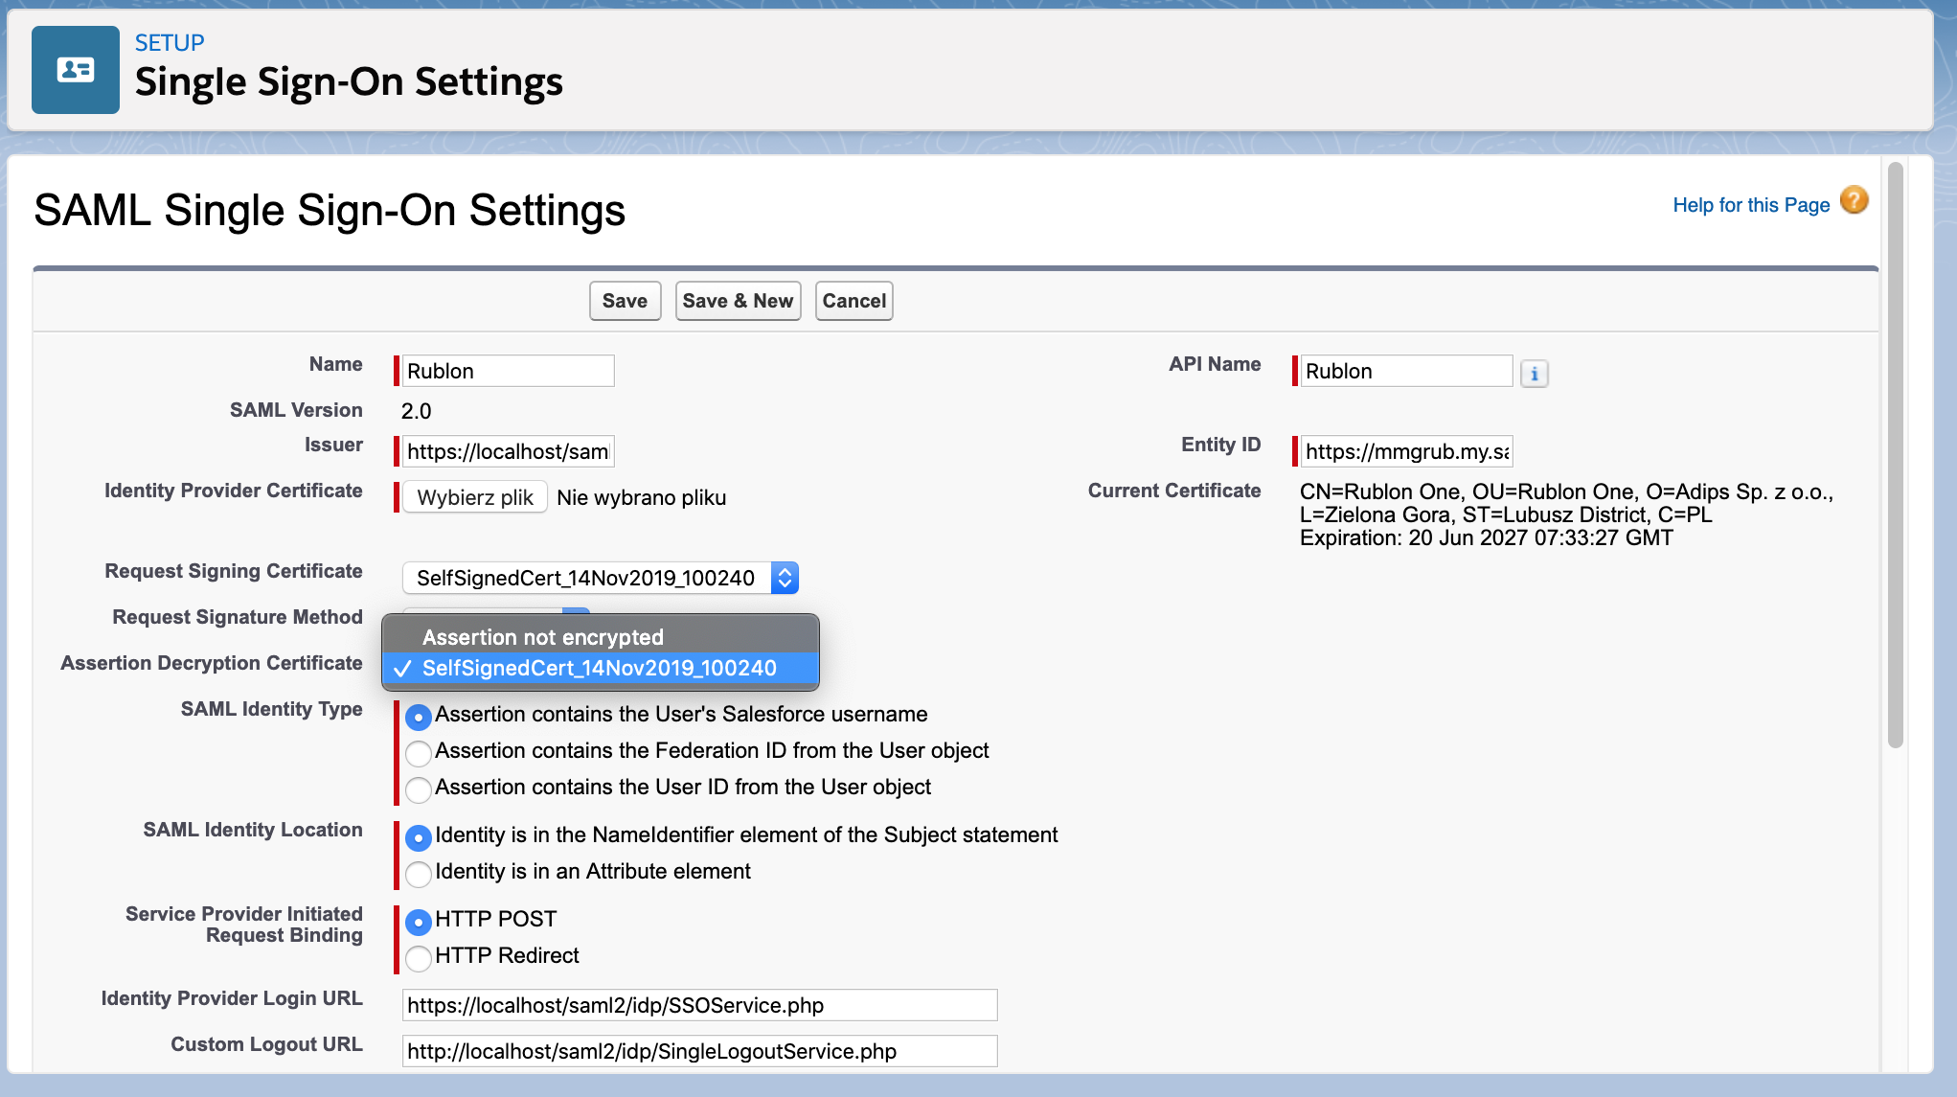The image size is (1957, 1097).
Task: Select HTTP Redirect request binding
Action: 419,958
